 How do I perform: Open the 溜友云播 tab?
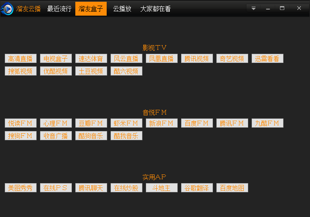[x=28, y=9]
